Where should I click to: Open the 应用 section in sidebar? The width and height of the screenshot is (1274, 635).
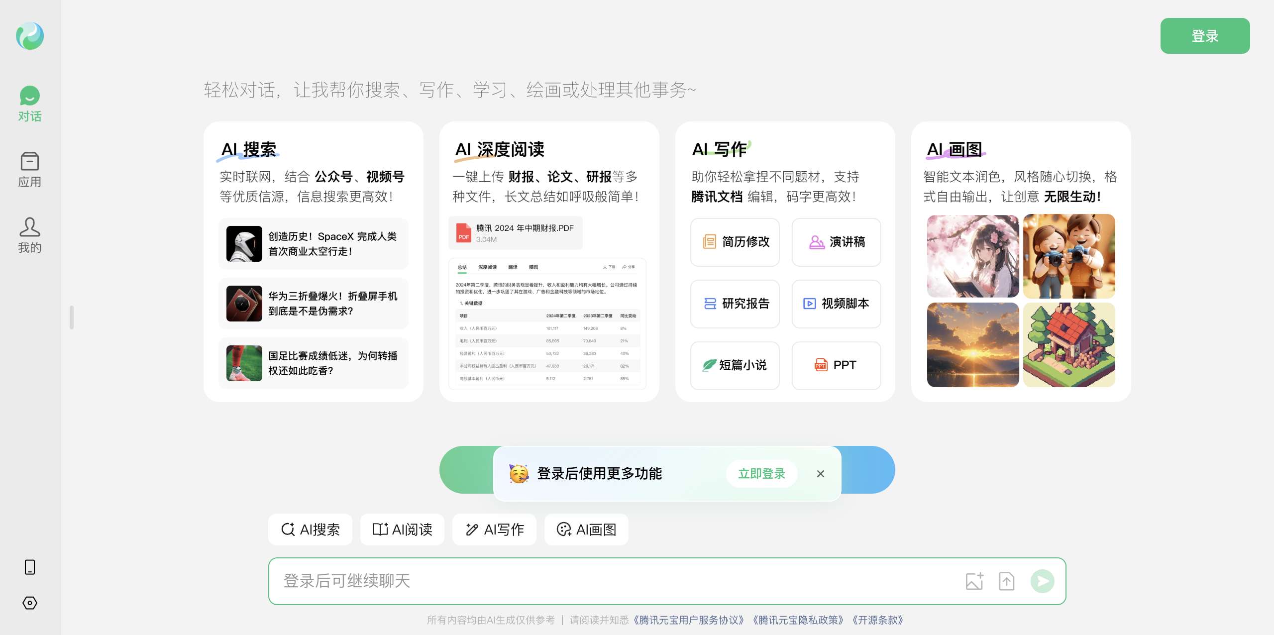(x=30, y=170)
